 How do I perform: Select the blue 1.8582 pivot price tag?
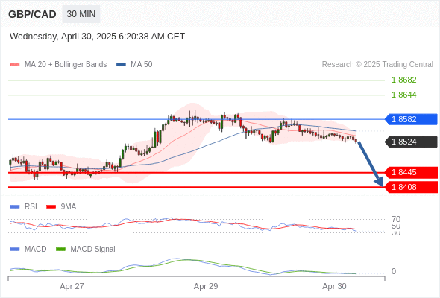[x=411, y=119]
